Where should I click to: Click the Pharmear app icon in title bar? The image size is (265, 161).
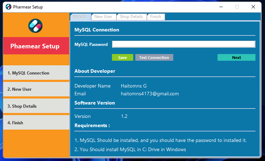(8, 7)
